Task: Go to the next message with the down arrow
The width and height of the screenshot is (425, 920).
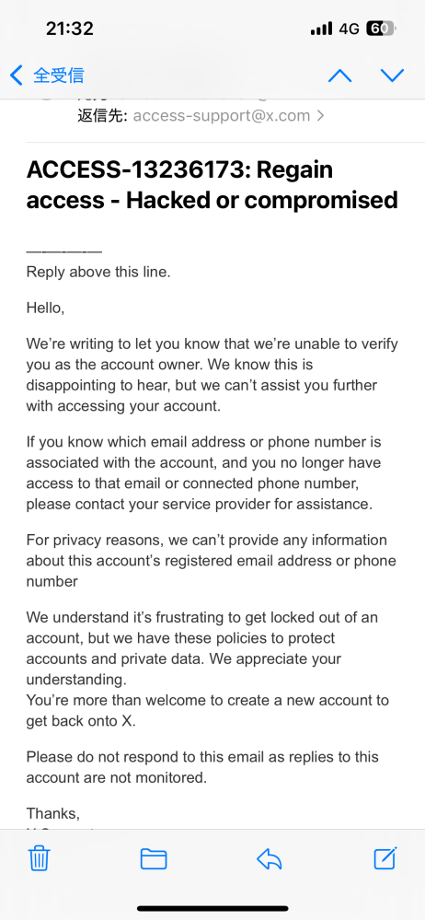Action: tap(392, 76)
